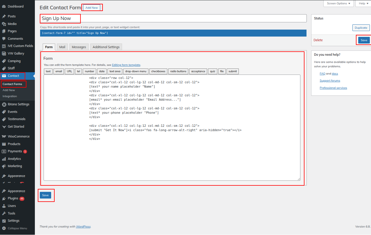Click the Duplicate button
This screenshot has height=235, width=371.
click(361, 28)
